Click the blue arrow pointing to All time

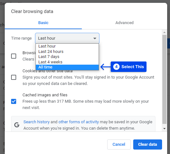point(106,67)
